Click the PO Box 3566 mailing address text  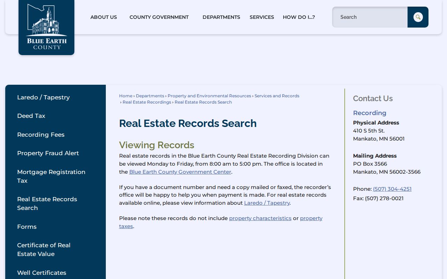coord(370,164)
